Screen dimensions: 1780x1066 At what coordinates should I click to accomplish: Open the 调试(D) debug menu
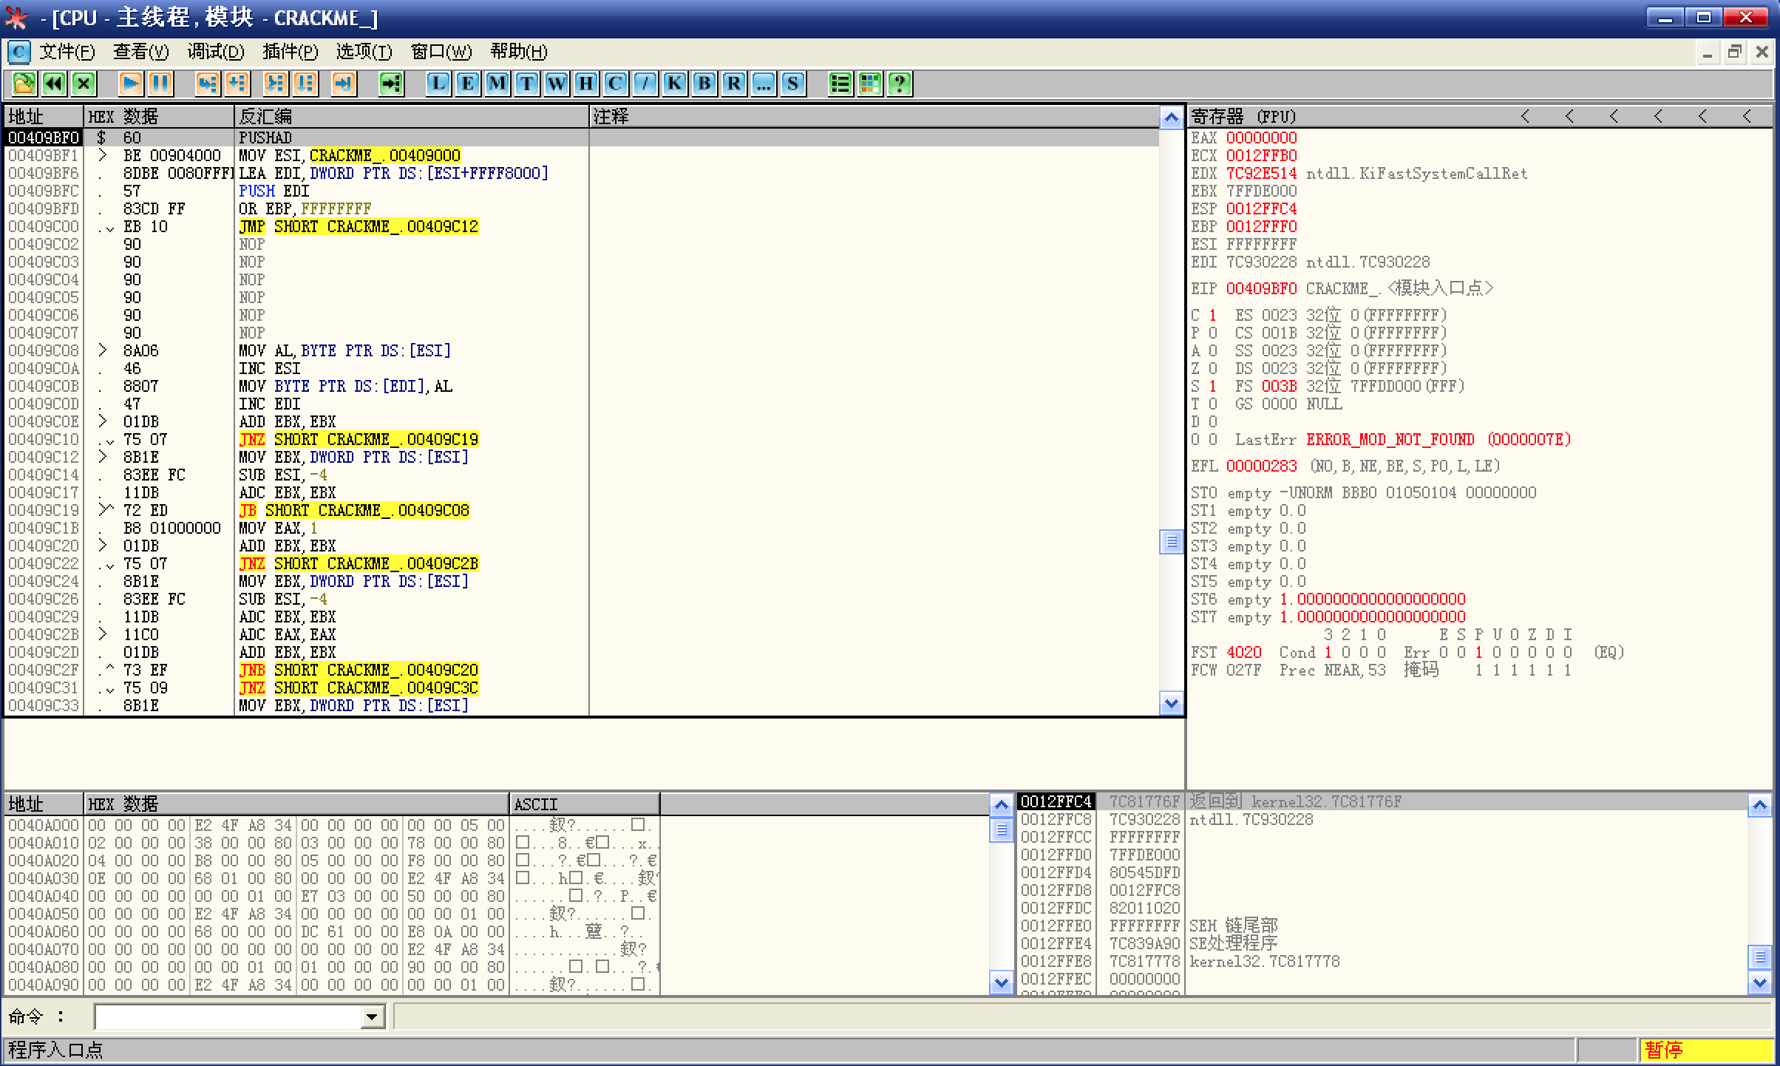pyautogui.click(x=215, y=52)
